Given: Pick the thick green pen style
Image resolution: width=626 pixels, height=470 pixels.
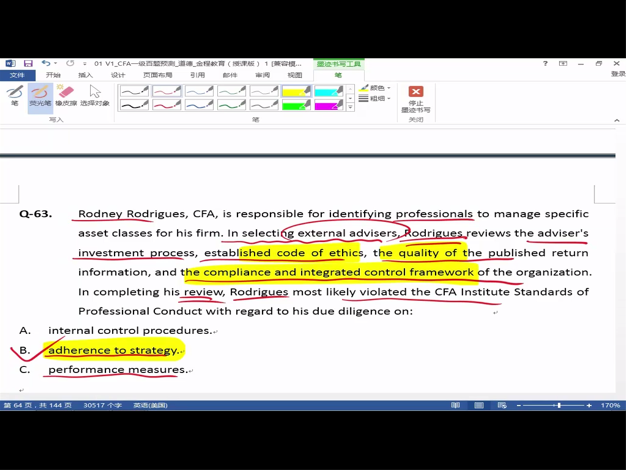Looking at the screenshot, I should pos(231,105).
